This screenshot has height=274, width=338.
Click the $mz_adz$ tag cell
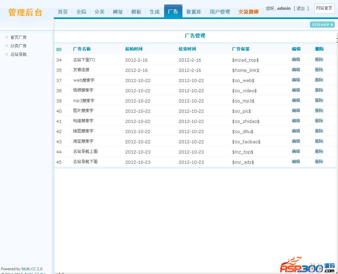pos(243,162)
